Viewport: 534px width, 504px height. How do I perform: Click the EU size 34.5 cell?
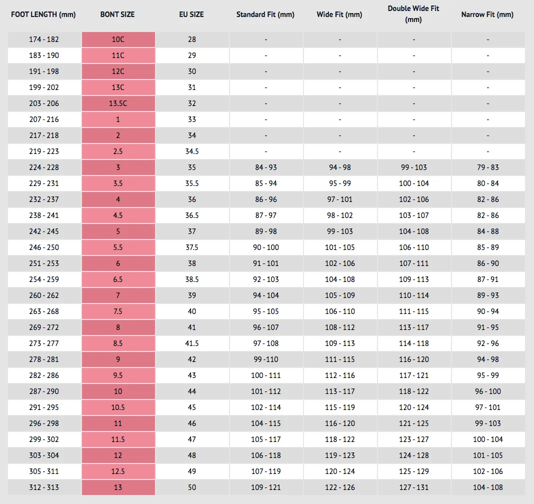tap(192, 151)
